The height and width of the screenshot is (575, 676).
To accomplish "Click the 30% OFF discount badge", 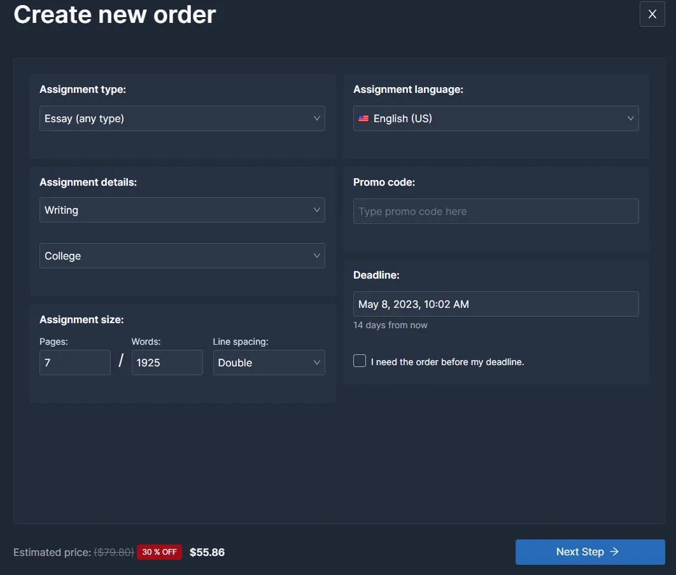I will pyautogui.click(x=159, y=552).
